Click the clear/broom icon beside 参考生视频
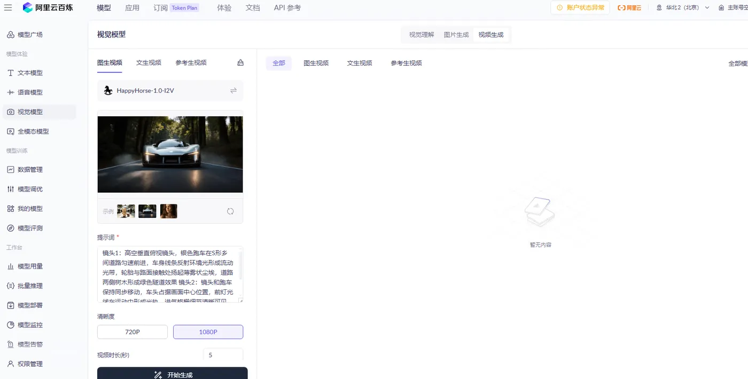Image resolution: width=748 pixels, height=379 pixels. pos(240,62)
